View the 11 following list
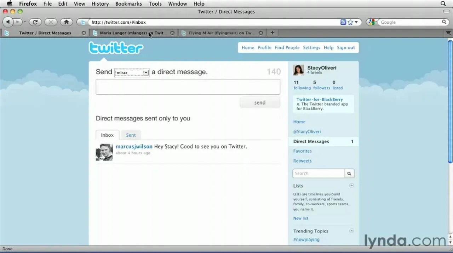The height and width of the screenshot is (253, 453). pyautogui.click(x=302, y=85)
